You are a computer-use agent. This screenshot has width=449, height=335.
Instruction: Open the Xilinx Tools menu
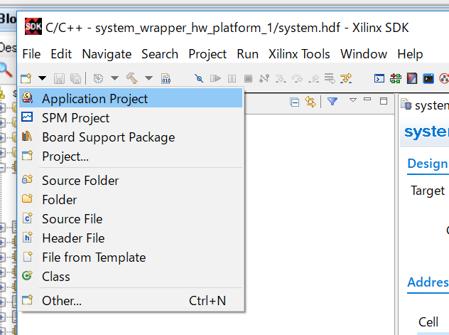(299, 54)
